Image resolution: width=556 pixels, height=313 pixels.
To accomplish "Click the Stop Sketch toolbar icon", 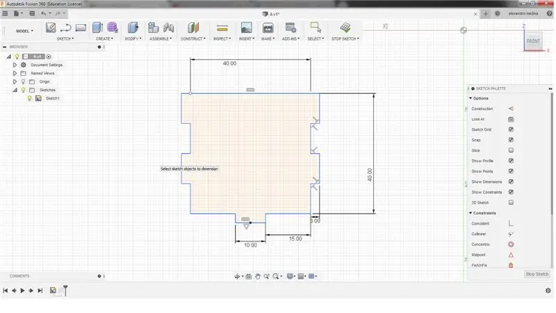I will pos(345,28).
